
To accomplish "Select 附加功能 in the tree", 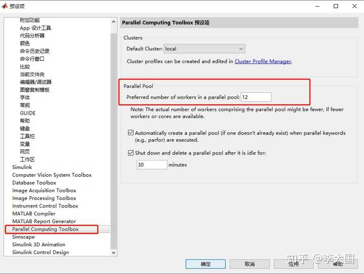I will tap(30, 20).
